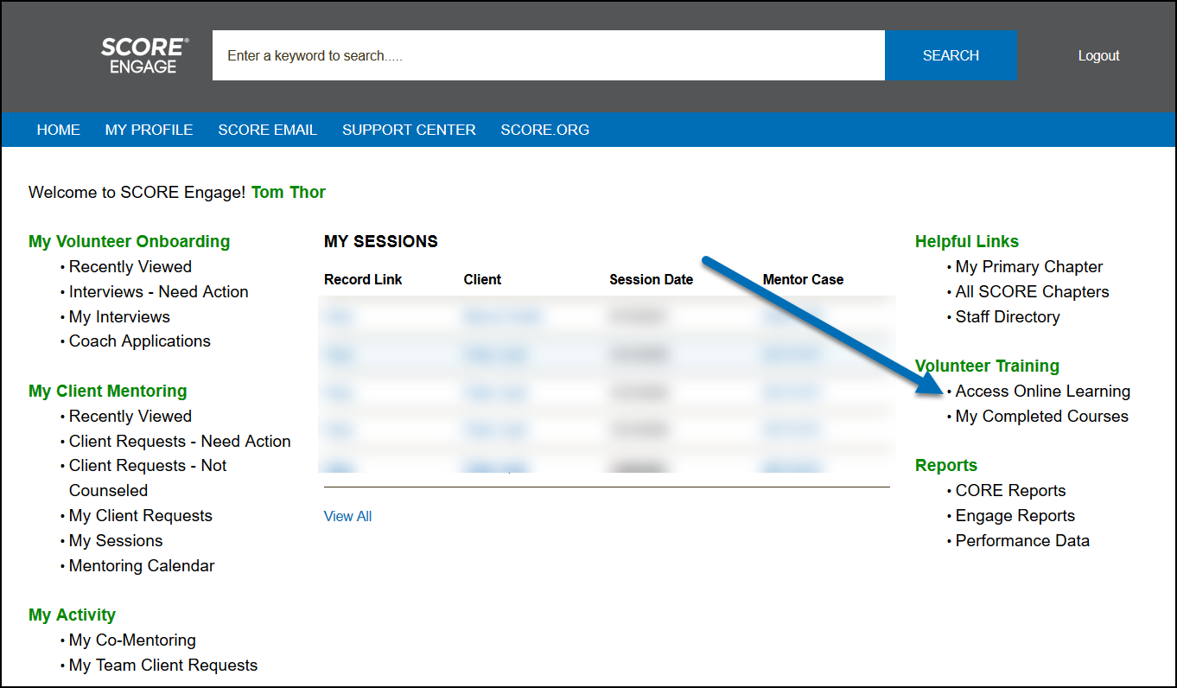Open Recently Viewed under My Client Mentoring
Screen dimensions: 1177x688
[130, 416]
